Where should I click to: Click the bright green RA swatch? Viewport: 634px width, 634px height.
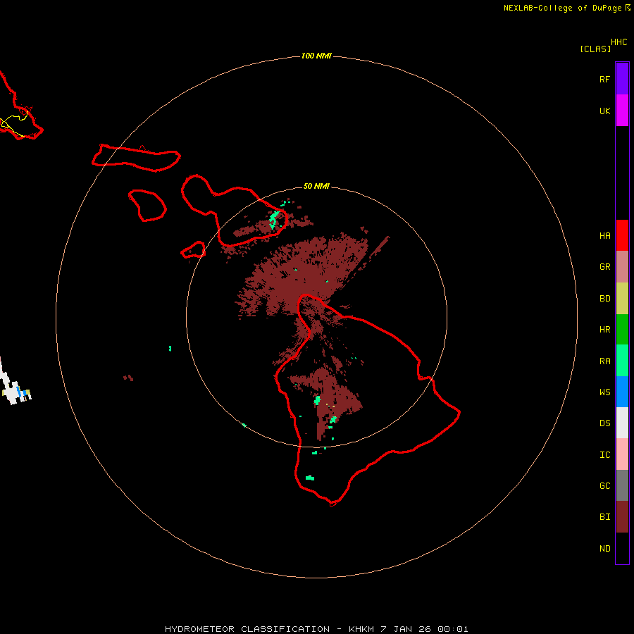pos(622,361)
